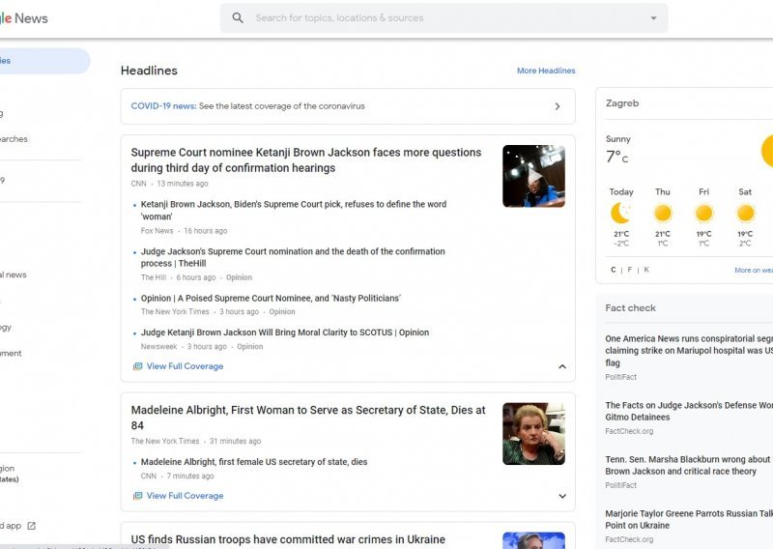Click the full coverage icon in Jackson card
The width and height of the screenshot is (773, 549).
click(137, 366)
